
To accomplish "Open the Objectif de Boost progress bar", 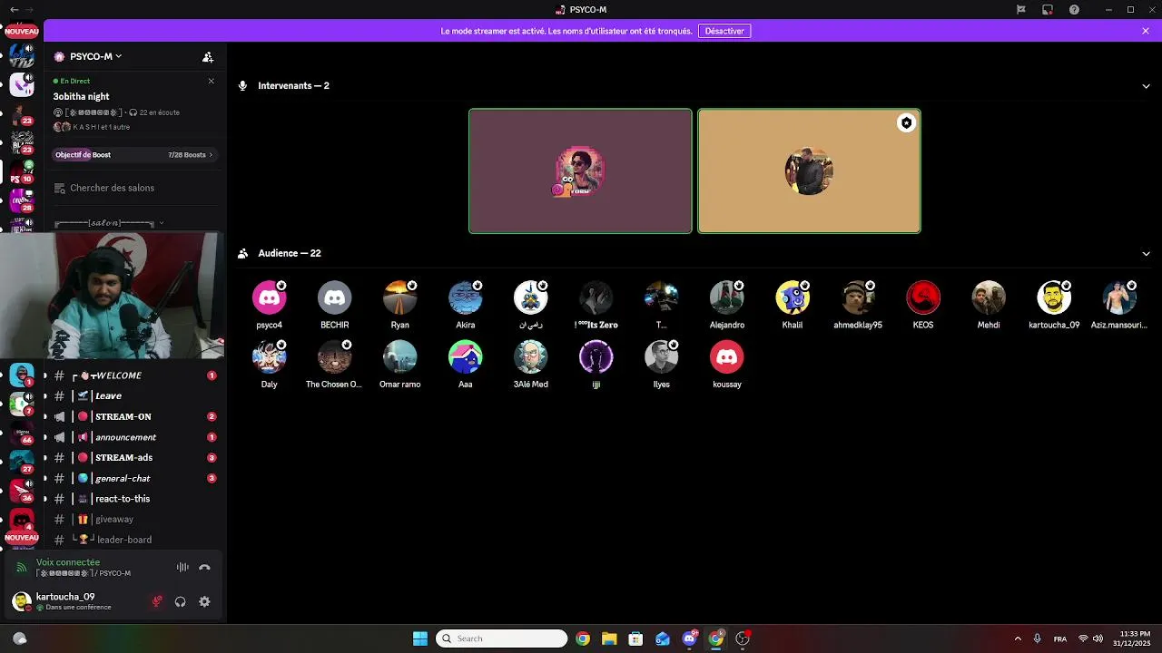I will [134, 155].
